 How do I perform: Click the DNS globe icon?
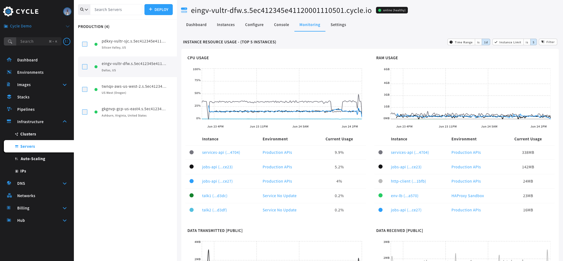point(9,183)
